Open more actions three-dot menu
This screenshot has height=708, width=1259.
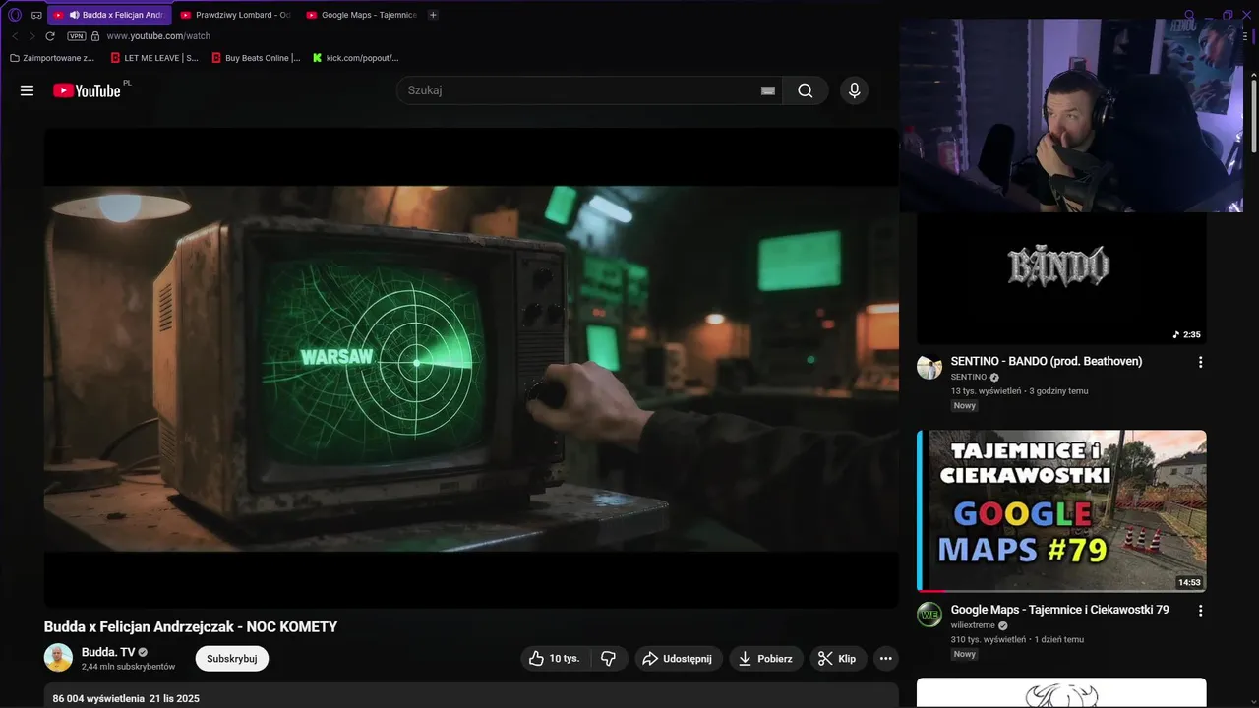[x=885, y=659]
